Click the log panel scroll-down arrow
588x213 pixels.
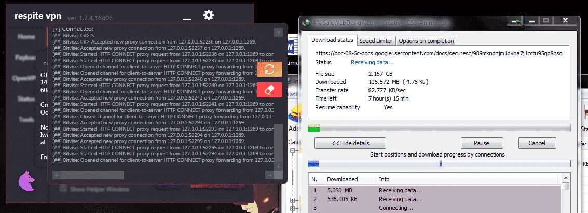[x=278, y=166]
